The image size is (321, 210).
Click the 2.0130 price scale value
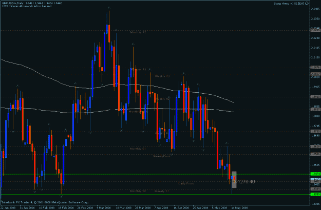[x=315, y=57]
